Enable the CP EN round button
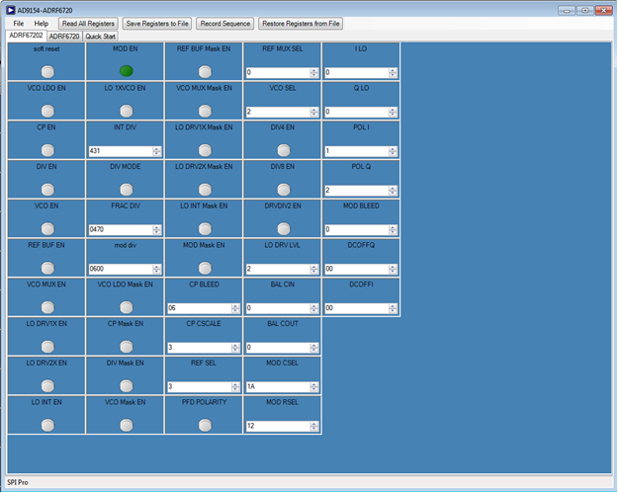The width and height of the screenshot is (618, 493). tap(47, 150)
